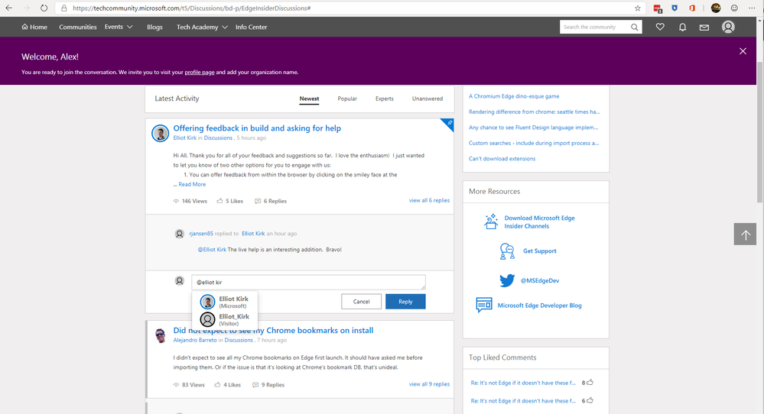
Task: Dismiss the Welcome banner with the X
Action: pos(743,51)
